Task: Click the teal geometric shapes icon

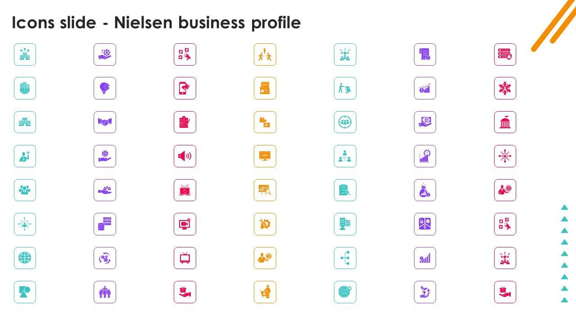Action: [25, 292]
